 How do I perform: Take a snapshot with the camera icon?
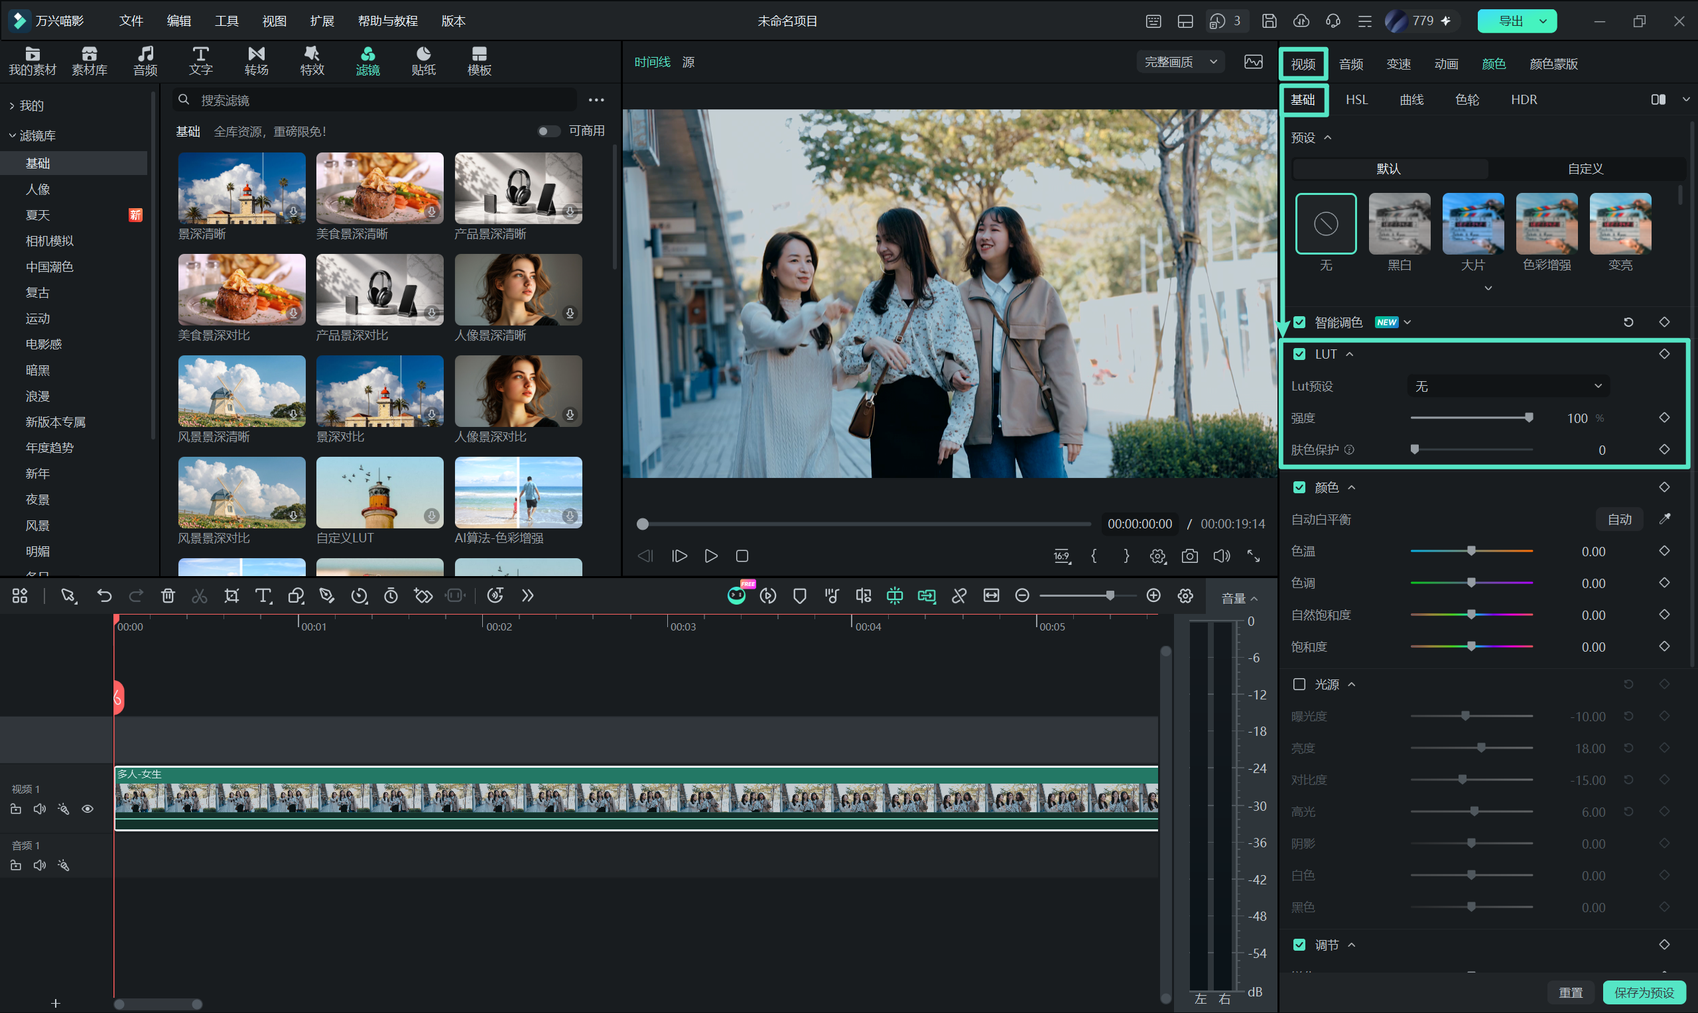click(x=1189, y=556)
